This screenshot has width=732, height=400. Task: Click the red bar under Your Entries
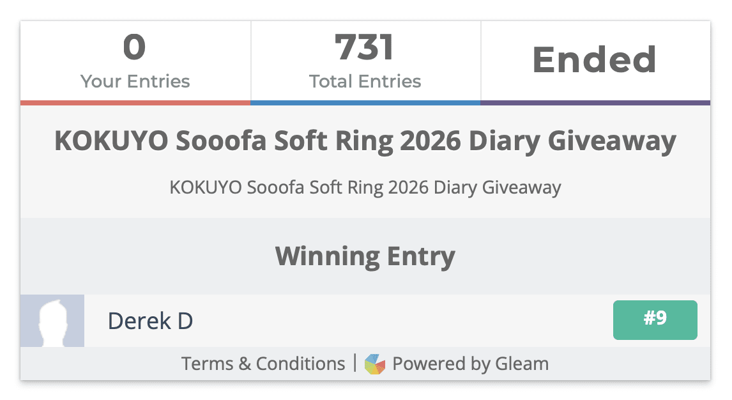pos(135,103)
